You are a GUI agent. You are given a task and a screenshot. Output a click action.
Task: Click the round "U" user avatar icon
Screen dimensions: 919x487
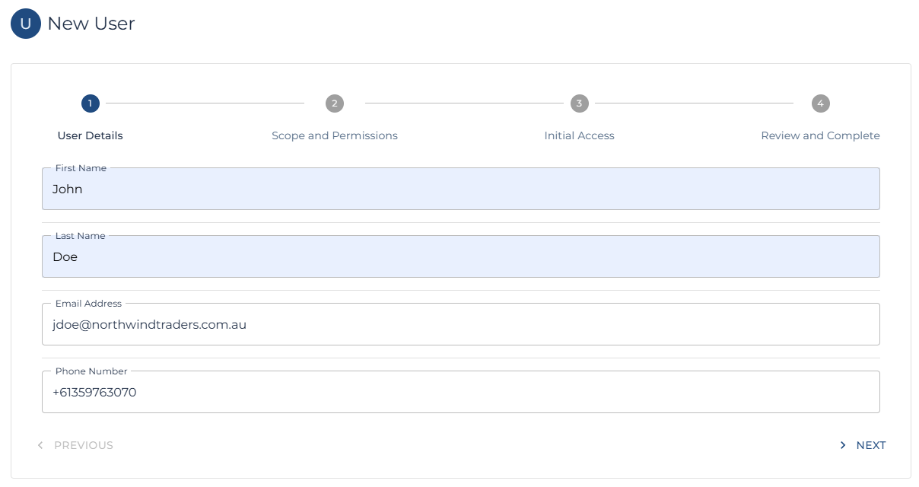[x=25, y=24]
